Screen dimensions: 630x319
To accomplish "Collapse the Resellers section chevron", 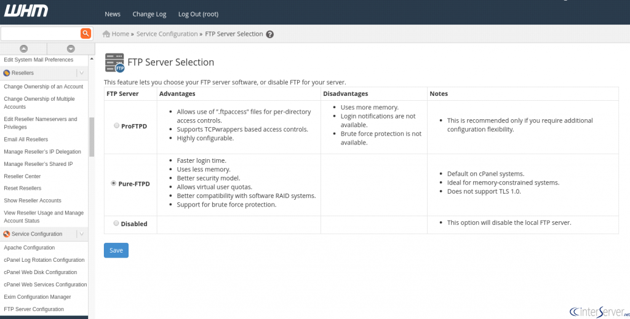I will tap(81, 73).
